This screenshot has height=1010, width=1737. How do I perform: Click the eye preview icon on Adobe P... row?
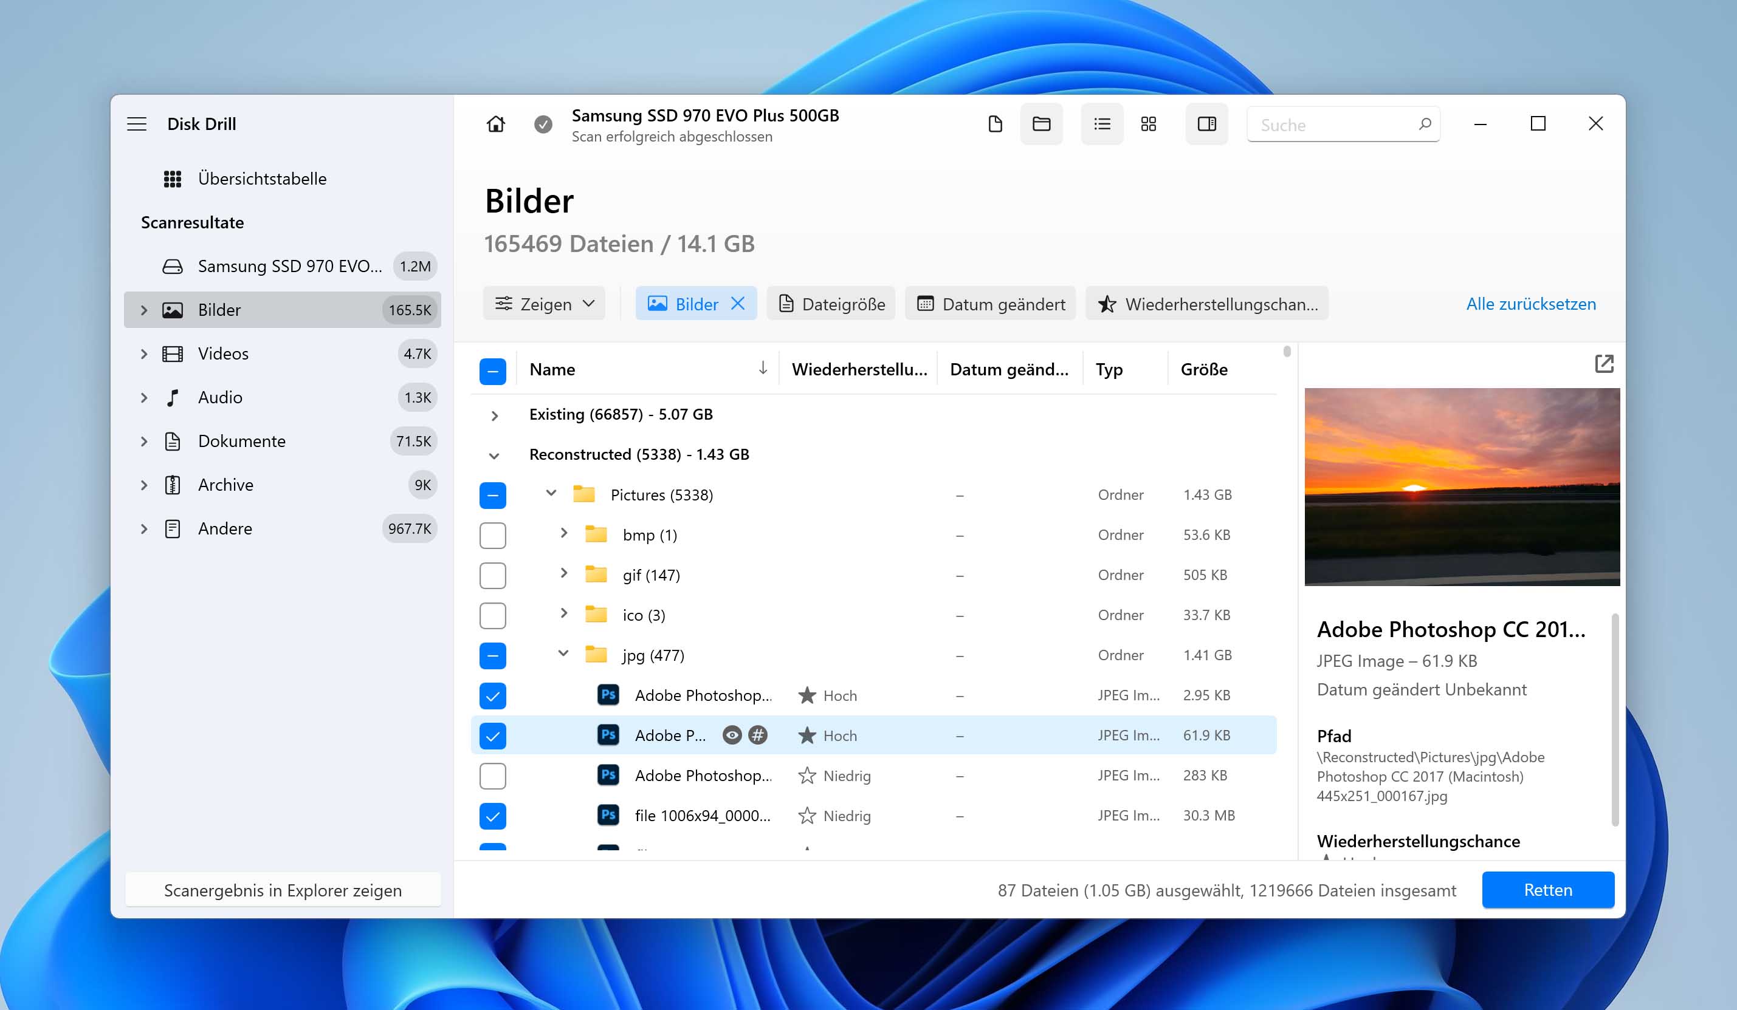(x=732, y=736)
